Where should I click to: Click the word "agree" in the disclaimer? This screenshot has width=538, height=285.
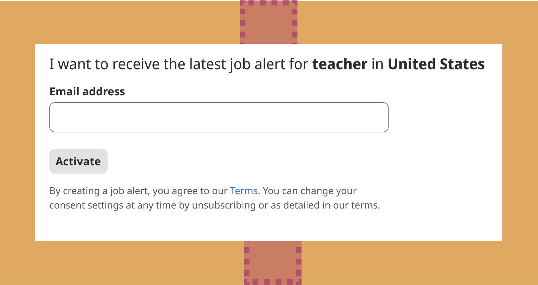185,191
